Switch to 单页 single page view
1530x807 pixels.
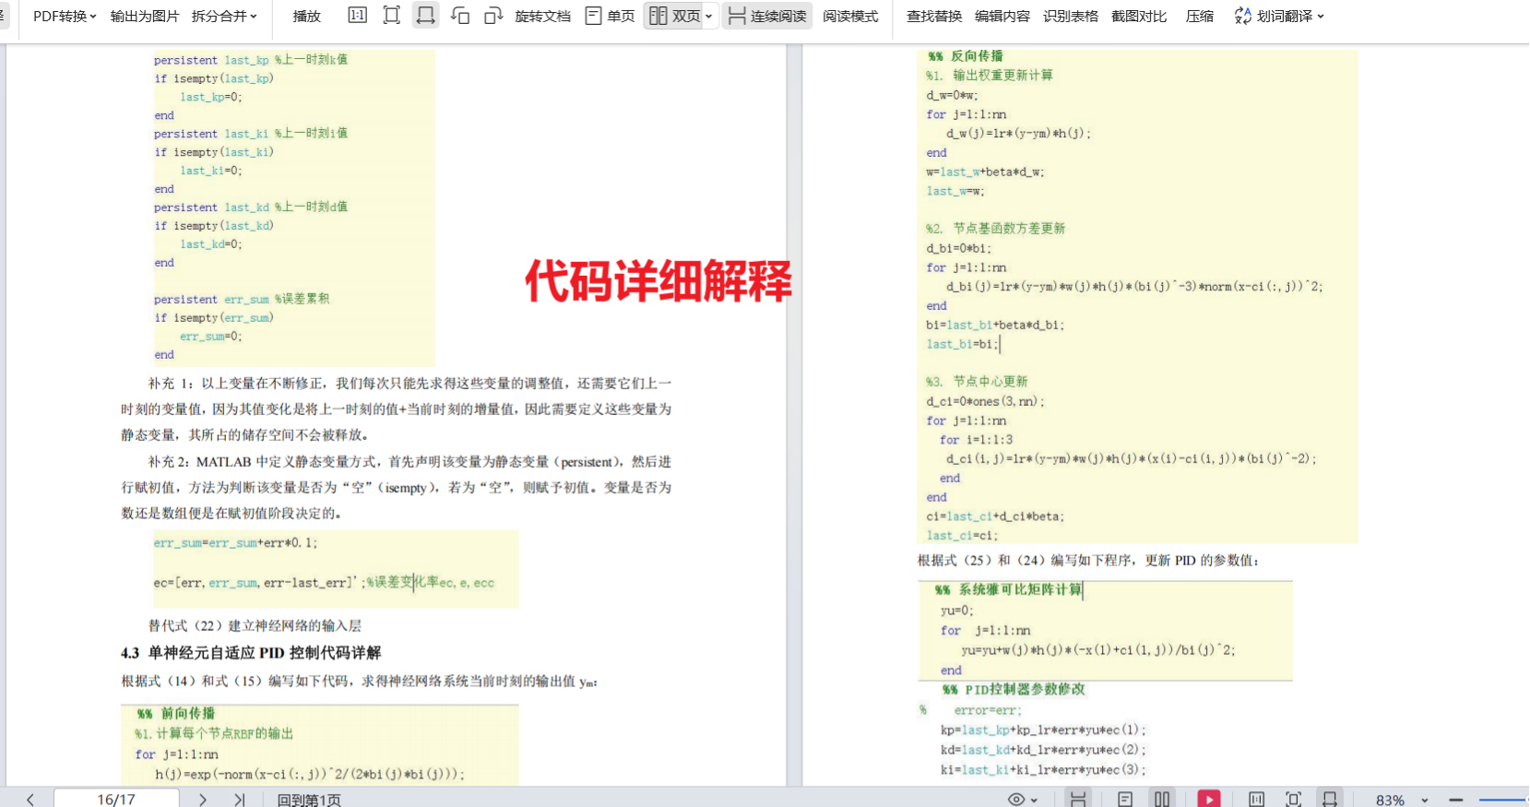[x=611, y=16]
